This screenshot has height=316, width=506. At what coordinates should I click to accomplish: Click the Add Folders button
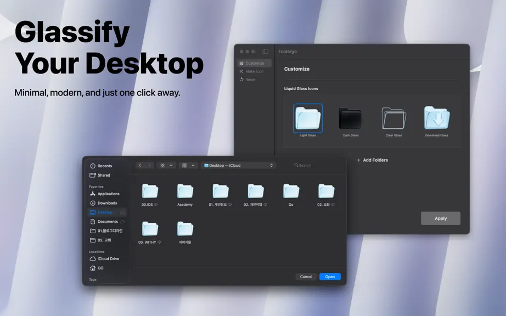tap(373, 160)
